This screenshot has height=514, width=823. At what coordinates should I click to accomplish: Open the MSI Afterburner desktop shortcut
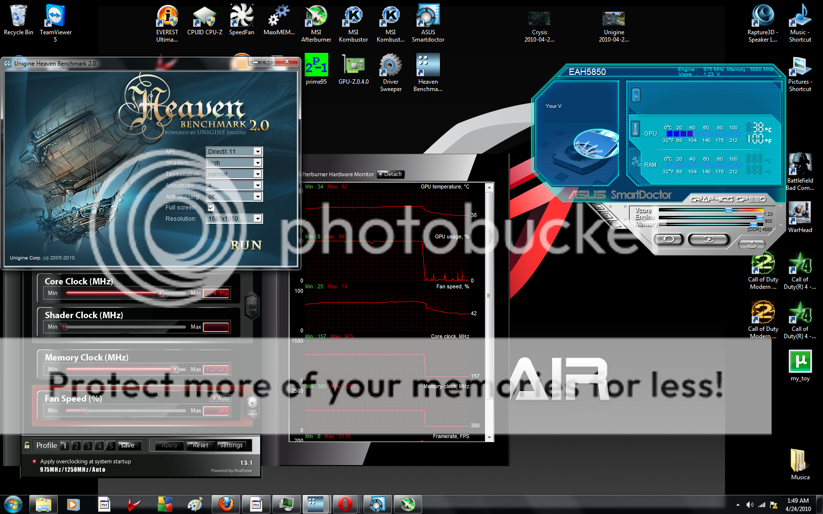316,23
